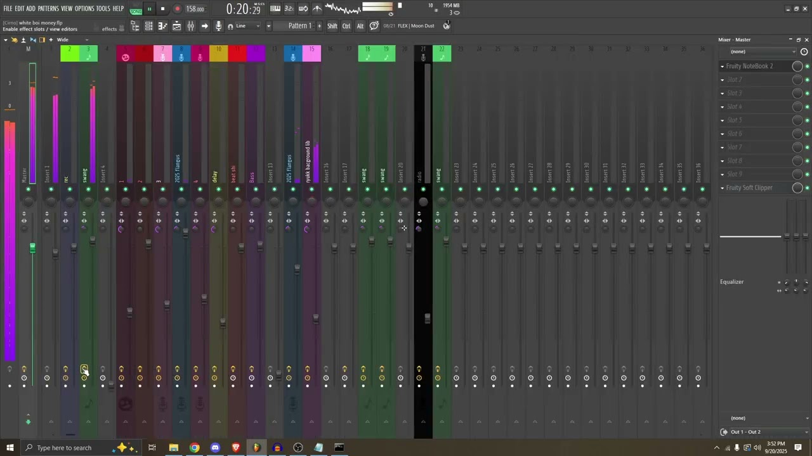Toggle the main snap magnet icon
812x456 pixels.
[x=230, y=27]
